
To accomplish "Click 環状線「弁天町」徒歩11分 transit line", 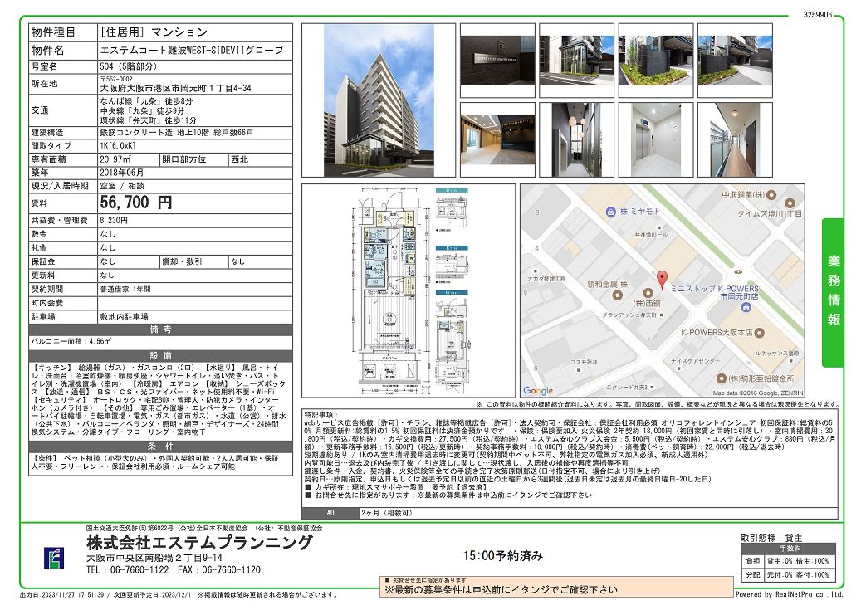I will pyautogui.click(x=149, y=120).
